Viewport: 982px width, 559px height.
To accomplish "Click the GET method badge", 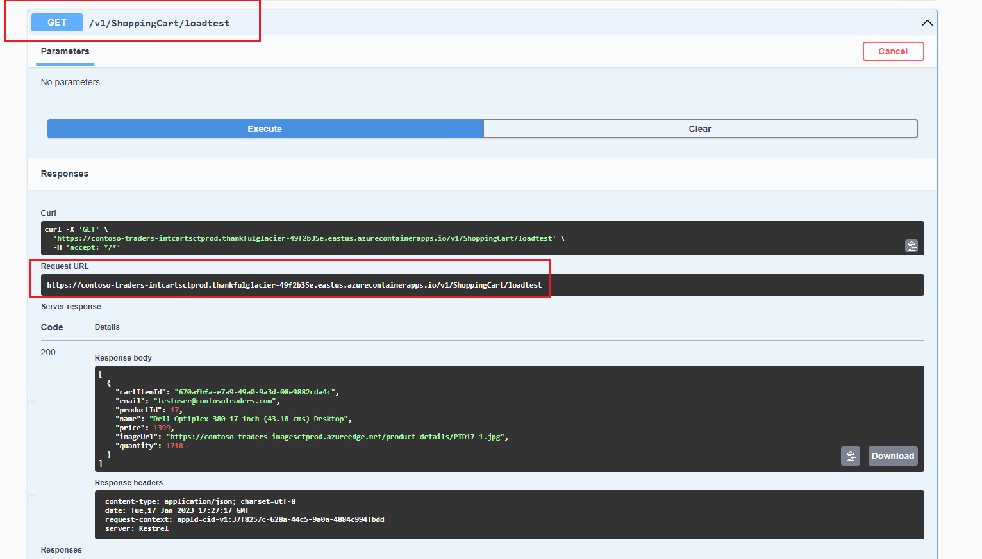I will pyautogui.click(x=57, y=22).
